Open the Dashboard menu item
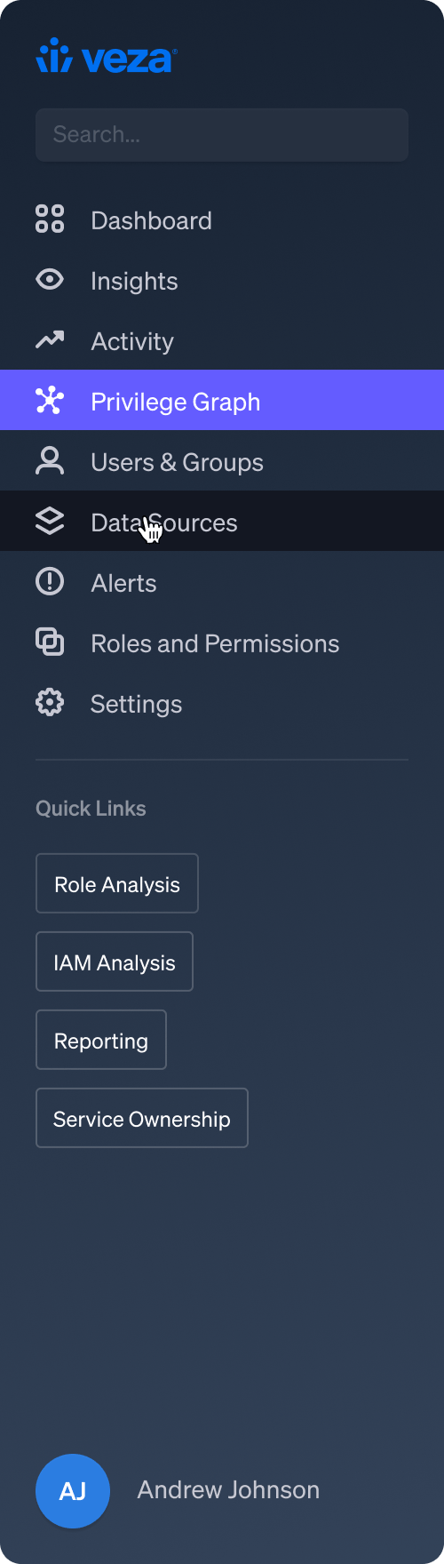This screenshot has height=1564, width=444. (222, 220)
